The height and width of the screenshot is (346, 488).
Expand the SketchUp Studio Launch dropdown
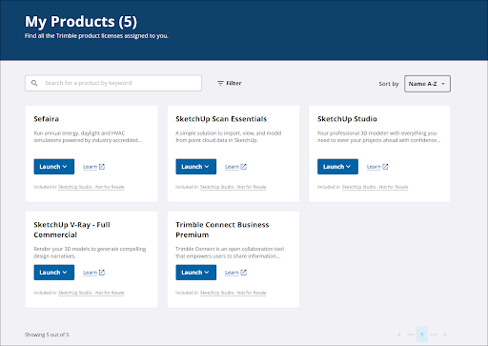click(337, 167)
